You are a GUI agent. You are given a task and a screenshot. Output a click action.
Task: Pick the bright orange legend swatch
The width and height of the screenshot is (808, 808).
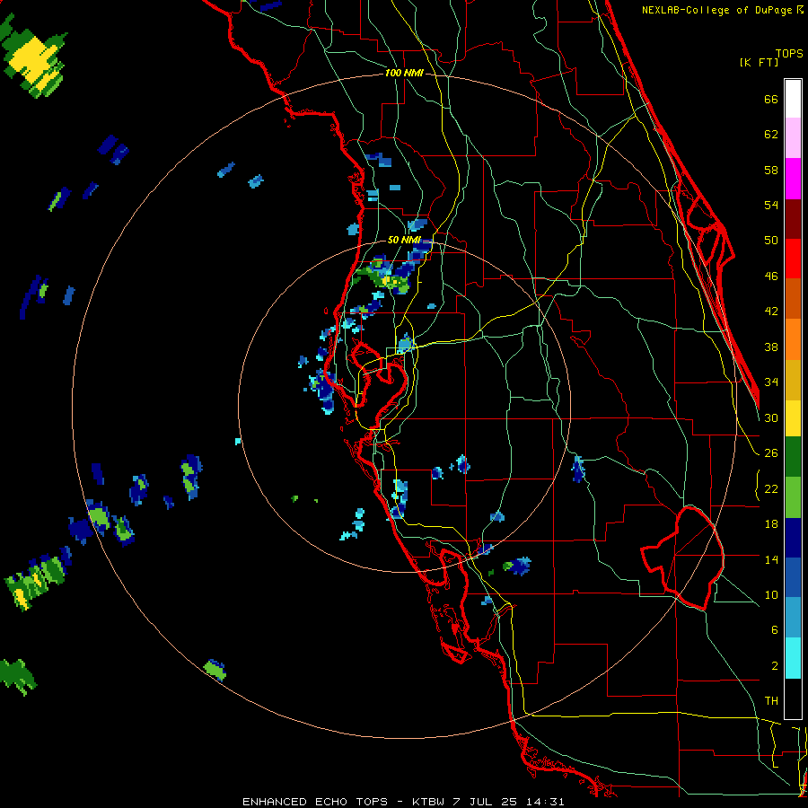click(793, 339)
